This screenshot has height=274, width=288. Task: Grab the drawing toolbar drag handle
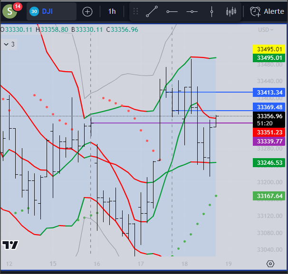[135, 11]
